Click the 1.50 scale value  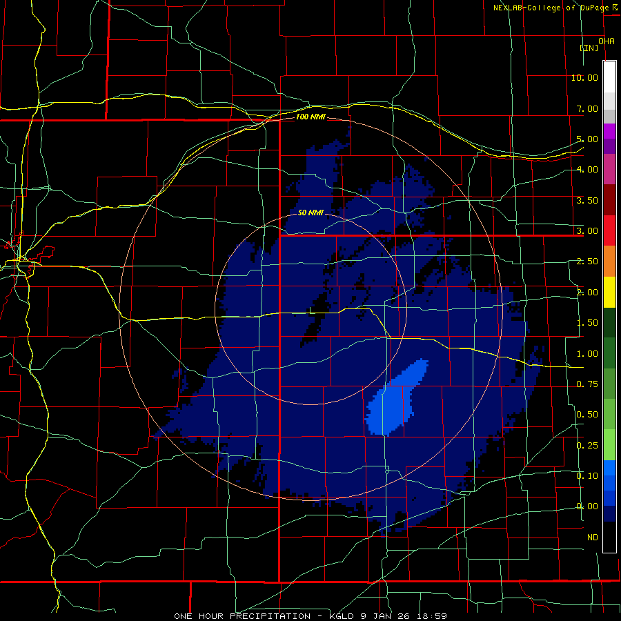click(x=587, y=323)
